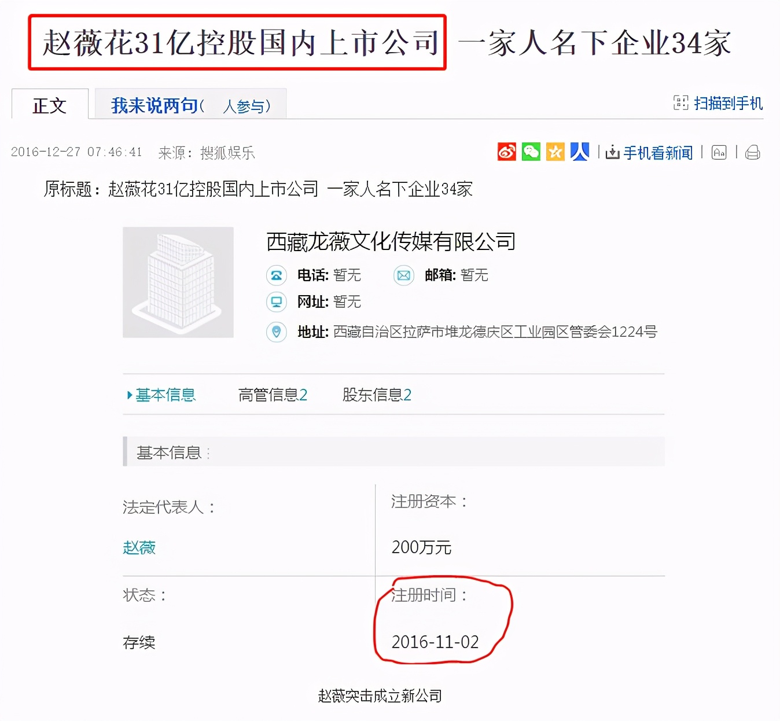Select the 基本信息 section tab

(165, 395)
